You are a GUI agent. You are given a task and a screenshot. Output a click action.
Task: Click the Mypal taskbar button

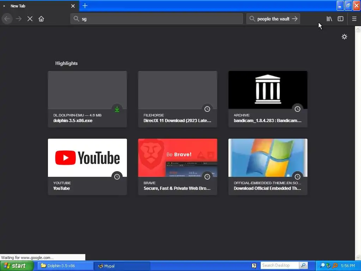[122, 266]
